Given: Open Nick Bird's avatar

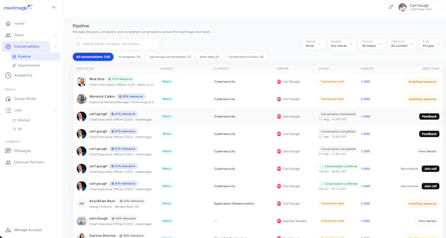Looking at the screenshot, I should [x=81, y=81].
